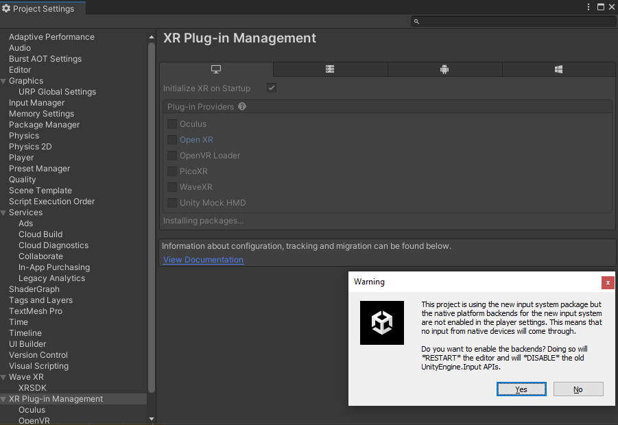The height and width of the screenshot is (425, 618).
Task: Collapse the Services settings group
Action: [4, 212]
